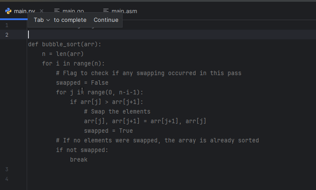Screen dimensions: 316x190
Task: Click the 'break' statement in suggestion
Action: click(79, 159)
